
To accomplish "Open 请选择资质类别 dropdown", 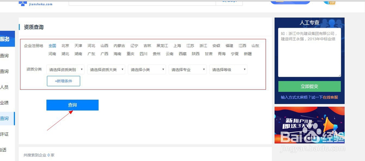I will pyautogui.click(x=65, y=69).
